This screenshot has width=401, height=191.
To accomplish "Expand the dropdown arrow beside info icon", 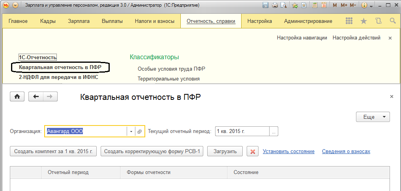I will tap(371, 6).
